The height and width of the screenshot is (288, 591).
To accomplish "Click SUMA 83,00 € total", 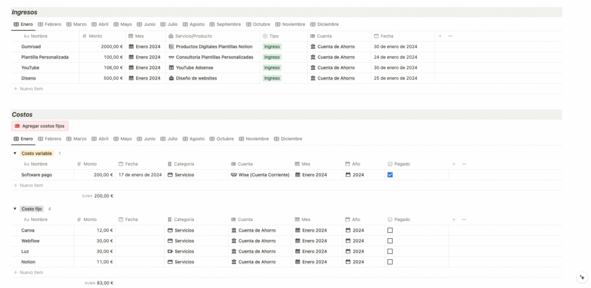I will pyautogui.click(x=99, y=283).
